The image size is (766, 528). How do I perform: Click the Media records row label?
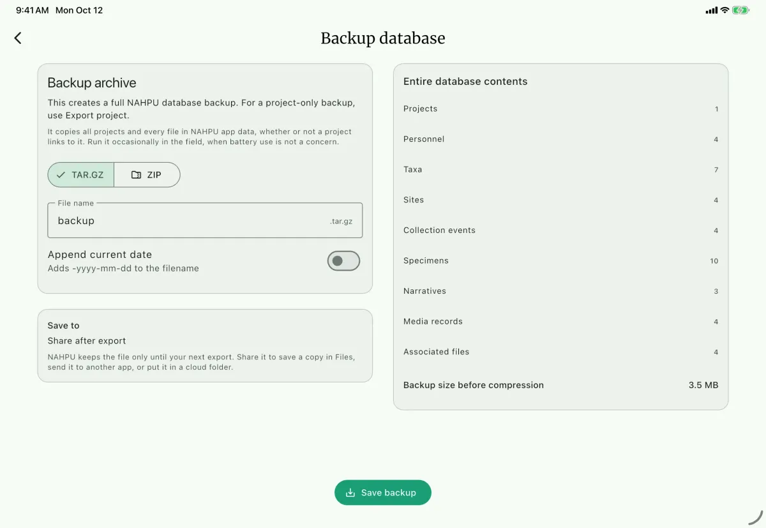433,321
